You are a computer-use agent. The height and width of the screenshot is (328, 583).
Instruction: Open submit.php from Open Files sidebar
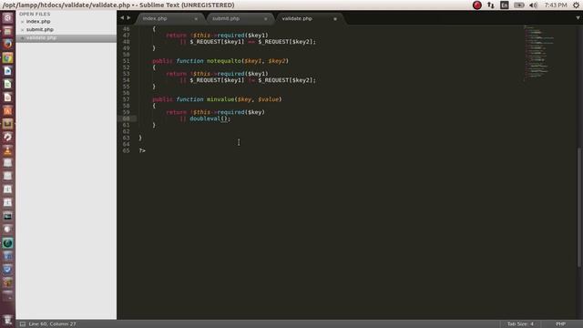(40, 29)
